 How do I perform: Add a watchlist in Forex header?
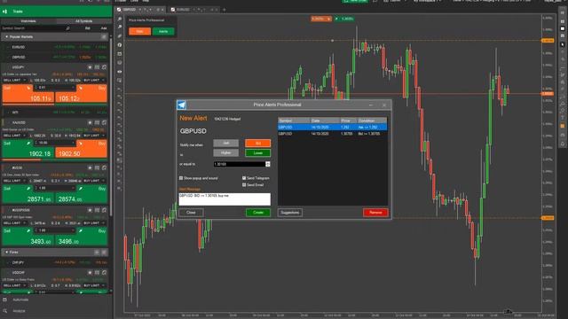coord(97,252)
